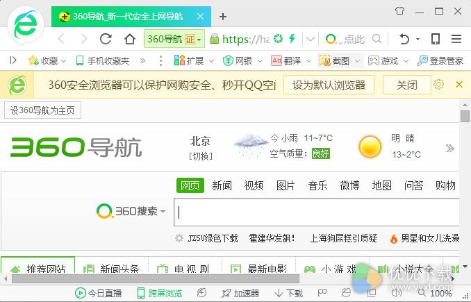Open the 收藏 favorites menu

click(x=47, y=61)
